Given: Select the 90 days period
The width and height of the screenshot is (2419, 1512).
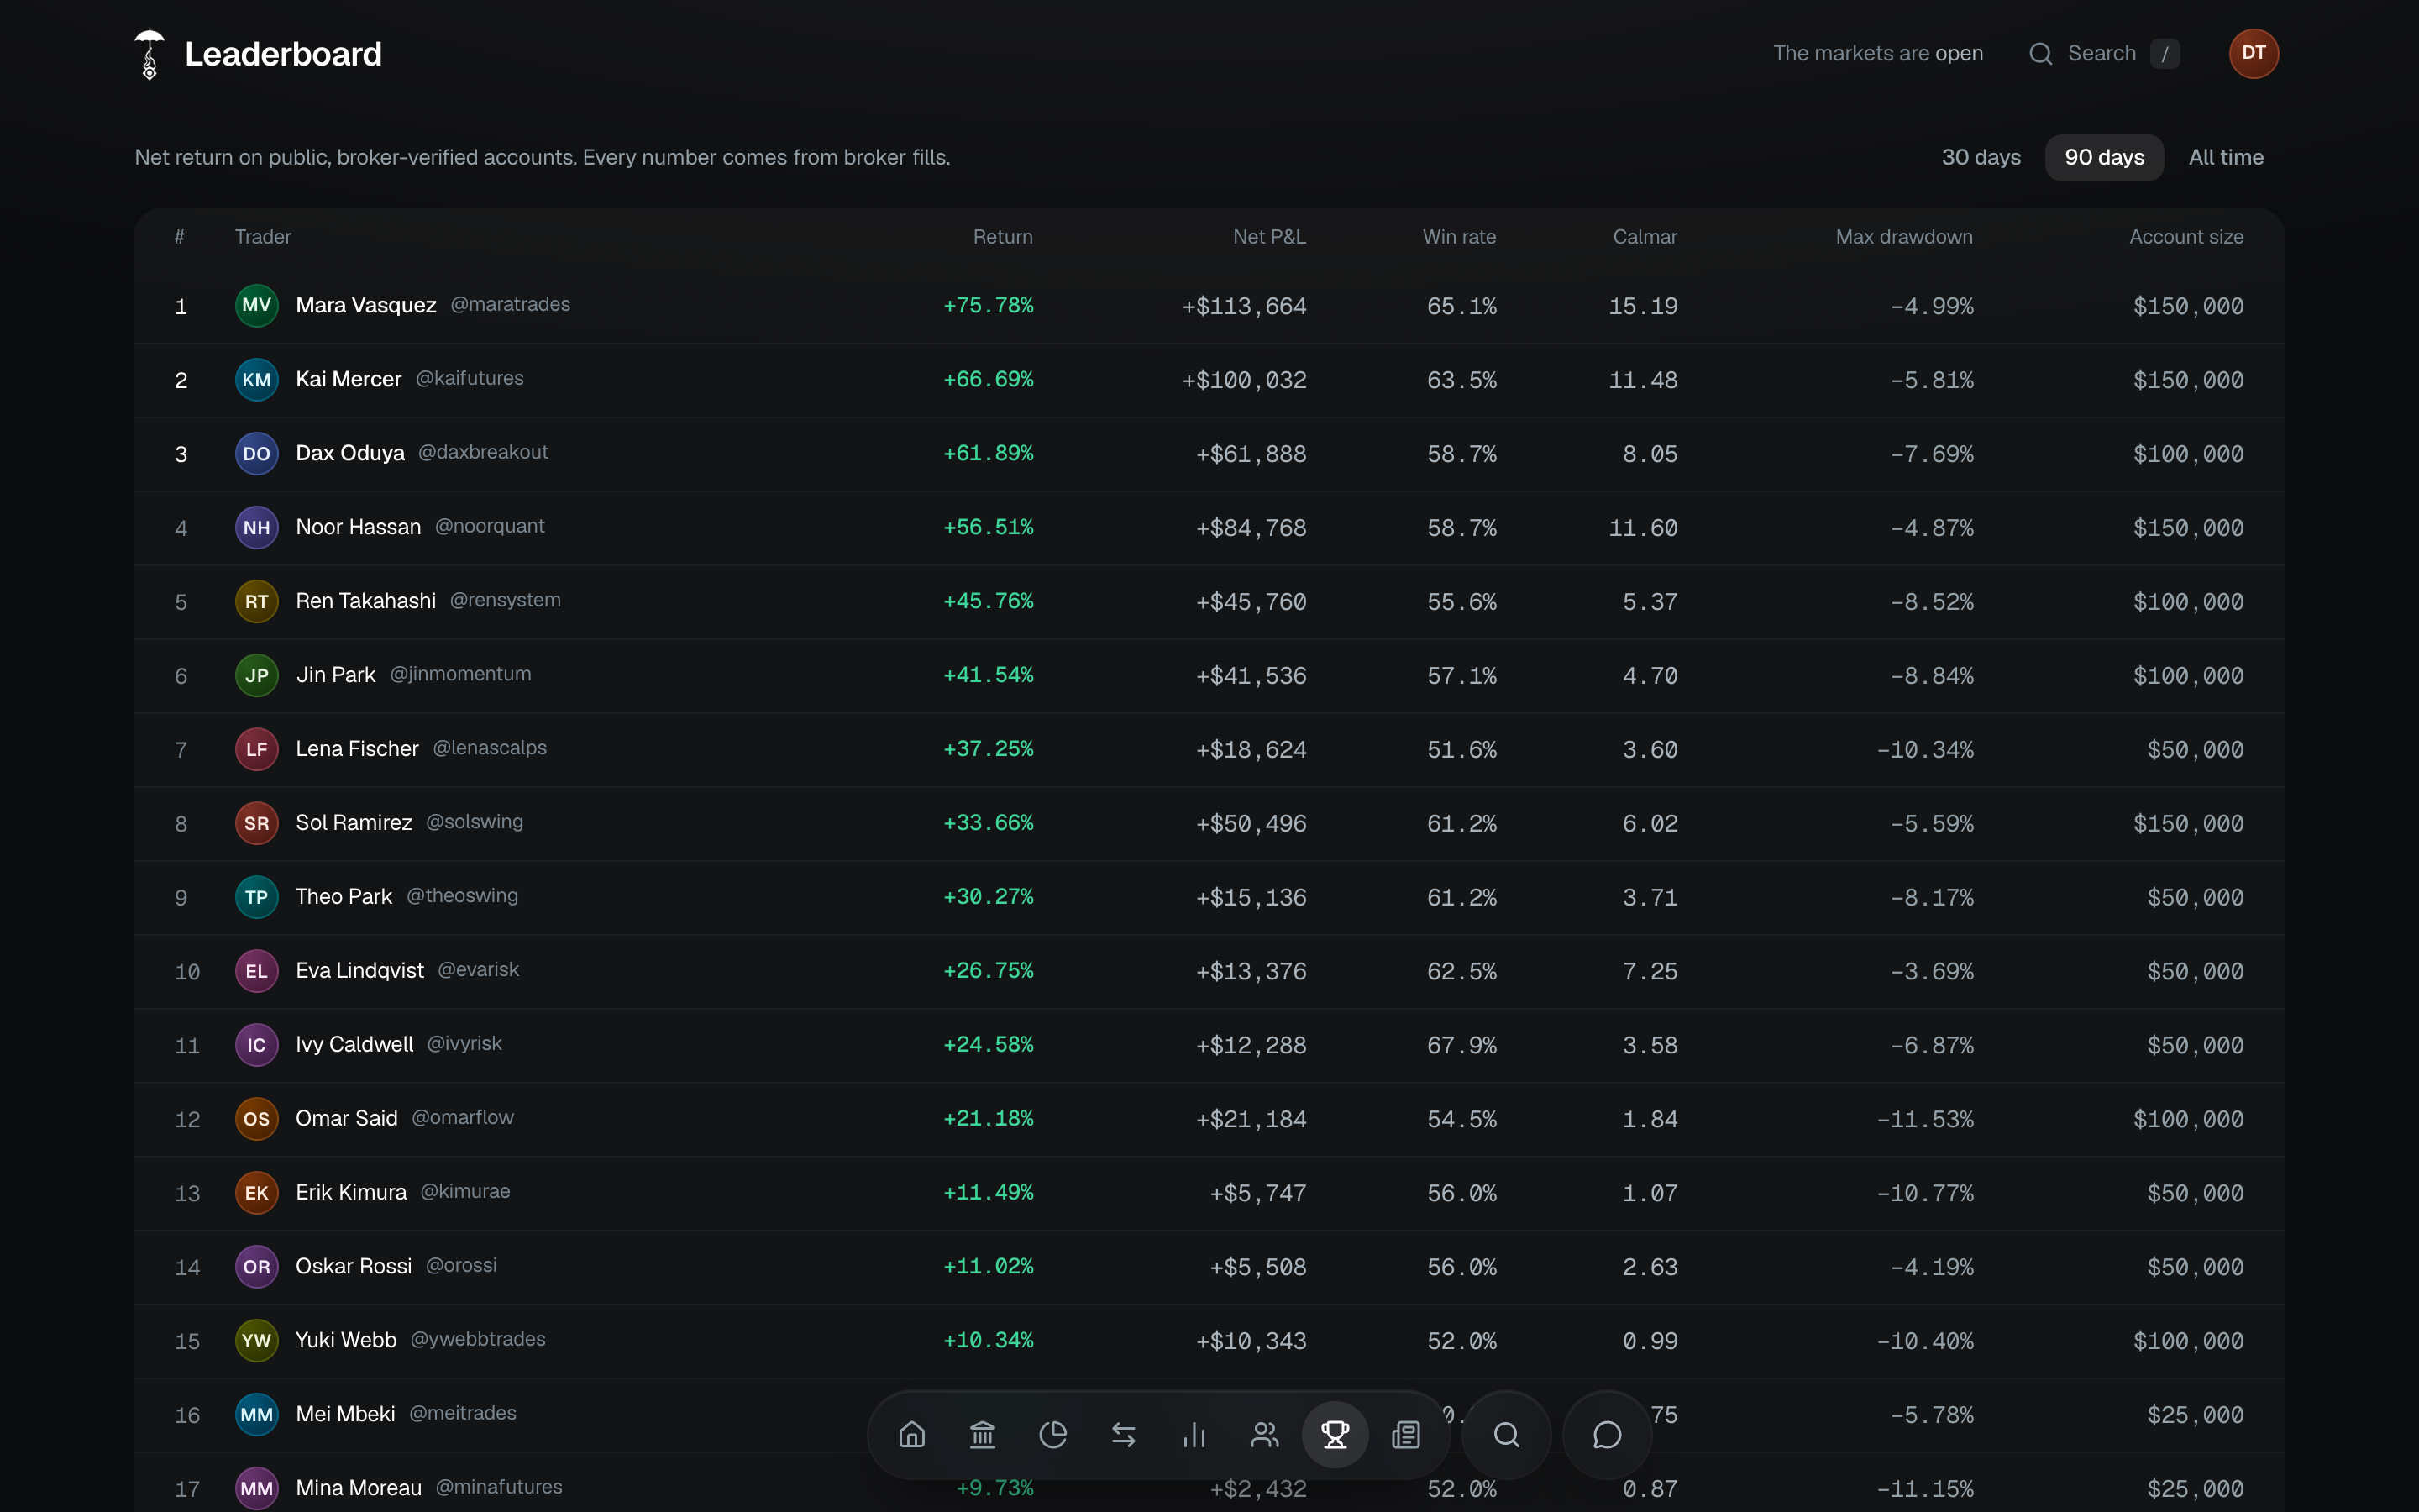Looking at the screenshot, I should pos(2104,157).
